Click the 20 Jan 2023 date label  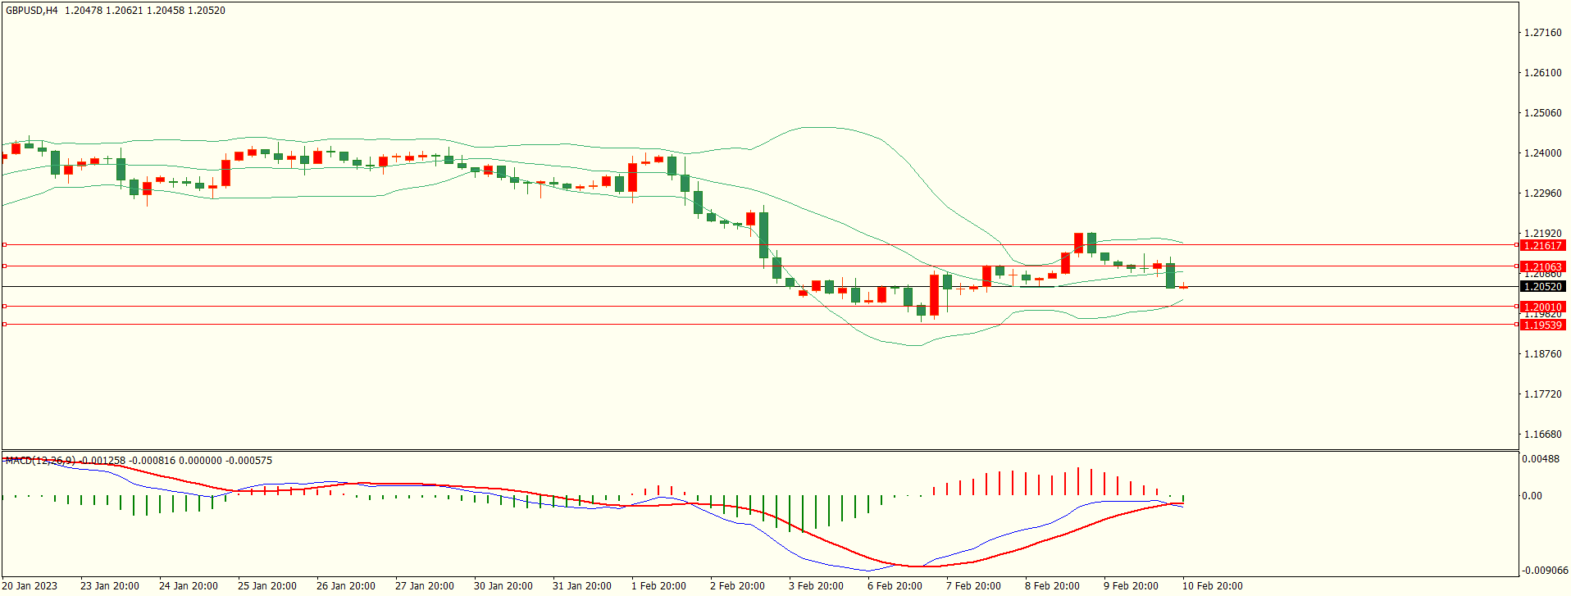[30, 585]
